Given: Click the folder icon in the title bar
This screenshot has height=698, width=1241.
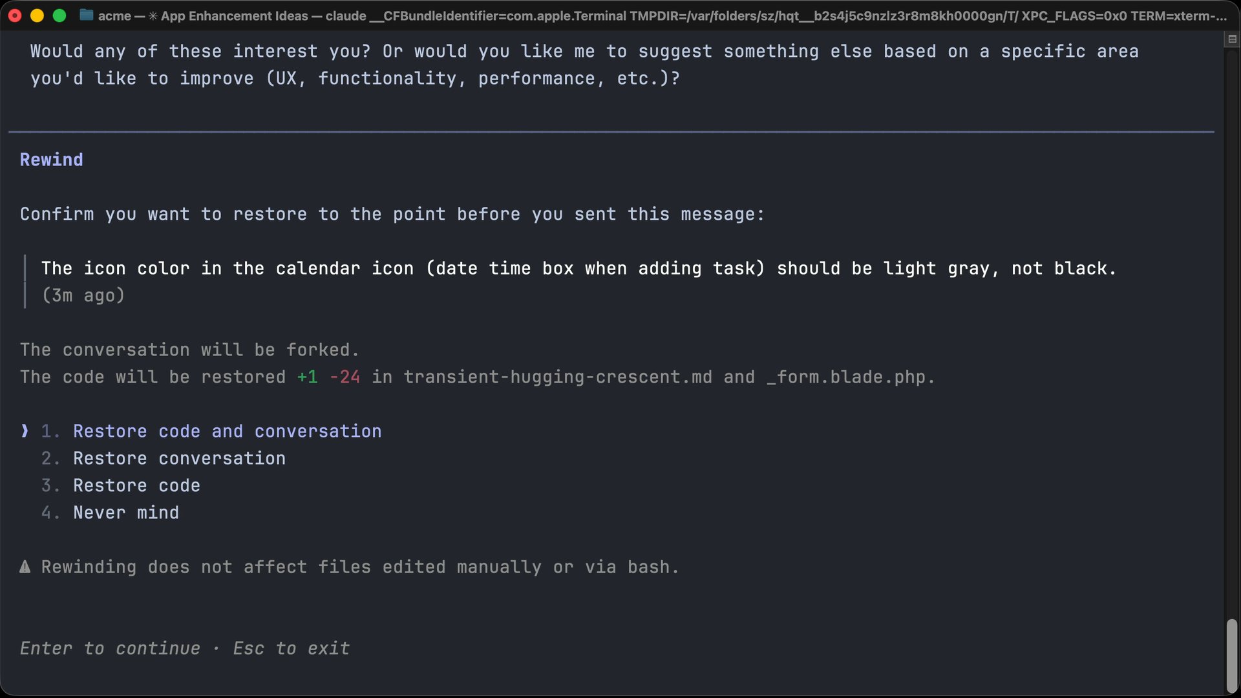Looking at the screenshot, I should point(86,15).
